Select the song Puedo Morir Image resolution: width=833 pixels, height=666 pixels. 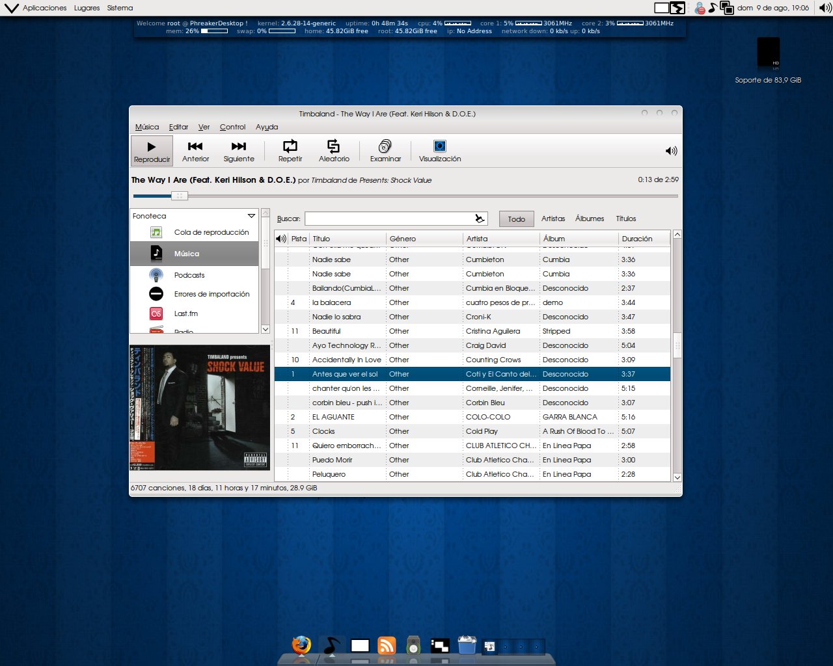(x=472, y=460)
